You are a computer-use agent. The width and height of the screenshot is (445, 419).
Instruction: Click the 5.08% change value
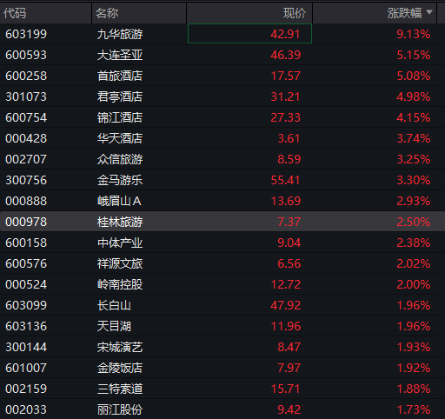pyautogui.click(x=414, y=76)
